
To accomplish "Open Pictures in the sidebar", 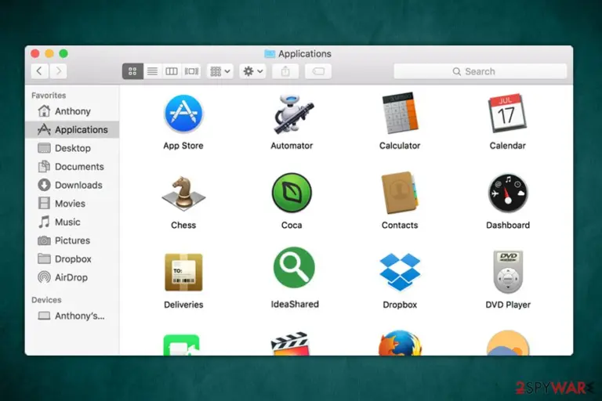I will pos(72,240).
